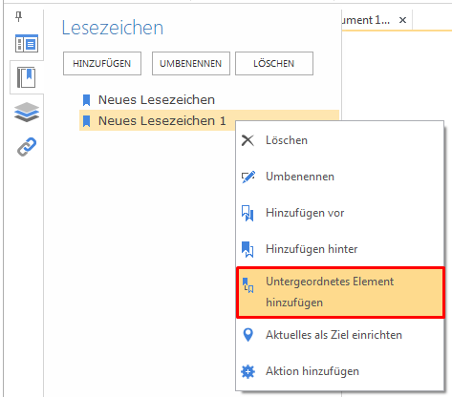
Task: Close the document tab with X
Action: (x=402, y=20)
